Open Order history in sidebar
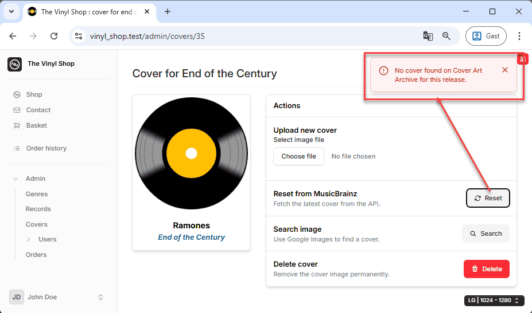Screen dimensions: 532x313 [x=46, y=148]
